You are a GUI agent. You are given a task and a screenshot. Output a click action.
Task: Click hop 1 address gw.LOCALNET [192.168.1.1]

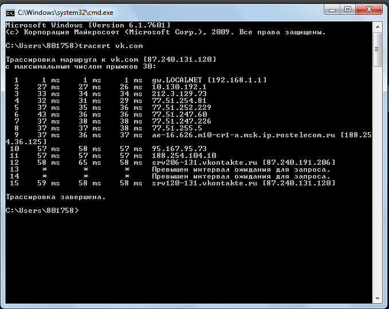pyautogui.click(x=209, y=80)
